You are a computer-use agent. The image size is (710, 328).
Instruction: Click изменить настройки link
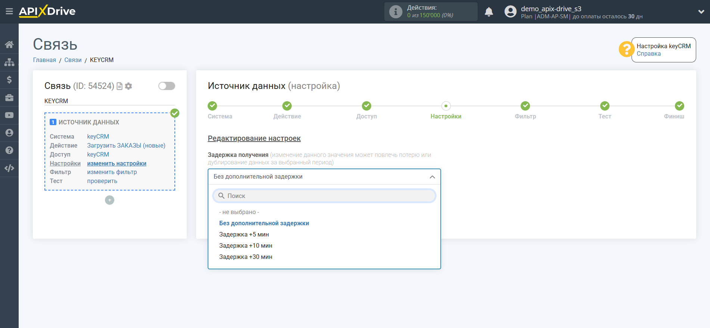(117, 164)
